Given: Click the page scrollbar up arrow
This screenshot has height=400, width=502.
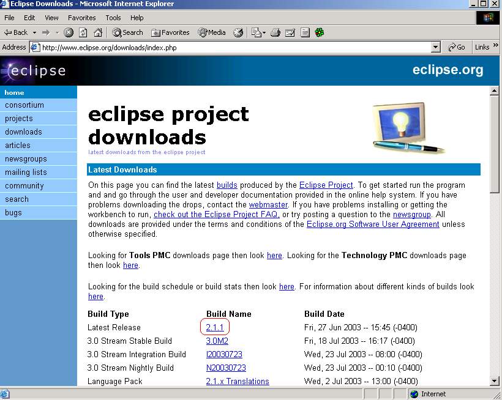Looking at the screenshot, I should (x=494, y=92).
